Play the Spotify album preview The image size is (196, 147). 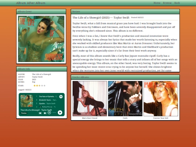pos(60,113)
